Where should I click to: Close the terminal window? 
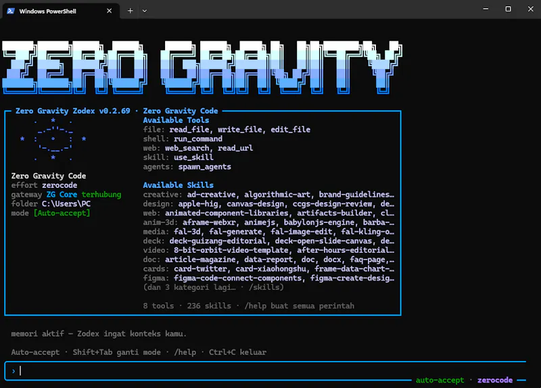[x=531, y=9]
